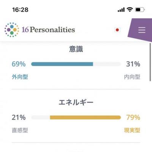Tap the 31% introverted percentage
The height and width of the screenshot is (152, 152).
[x=133, y=64]
